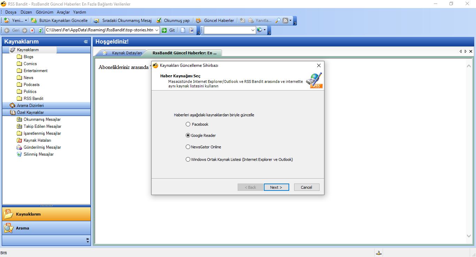Click the Okunmuş yap checkmark icon
Image resolution: width=476 pixels, height=257 pixels.
pos(159,21)
